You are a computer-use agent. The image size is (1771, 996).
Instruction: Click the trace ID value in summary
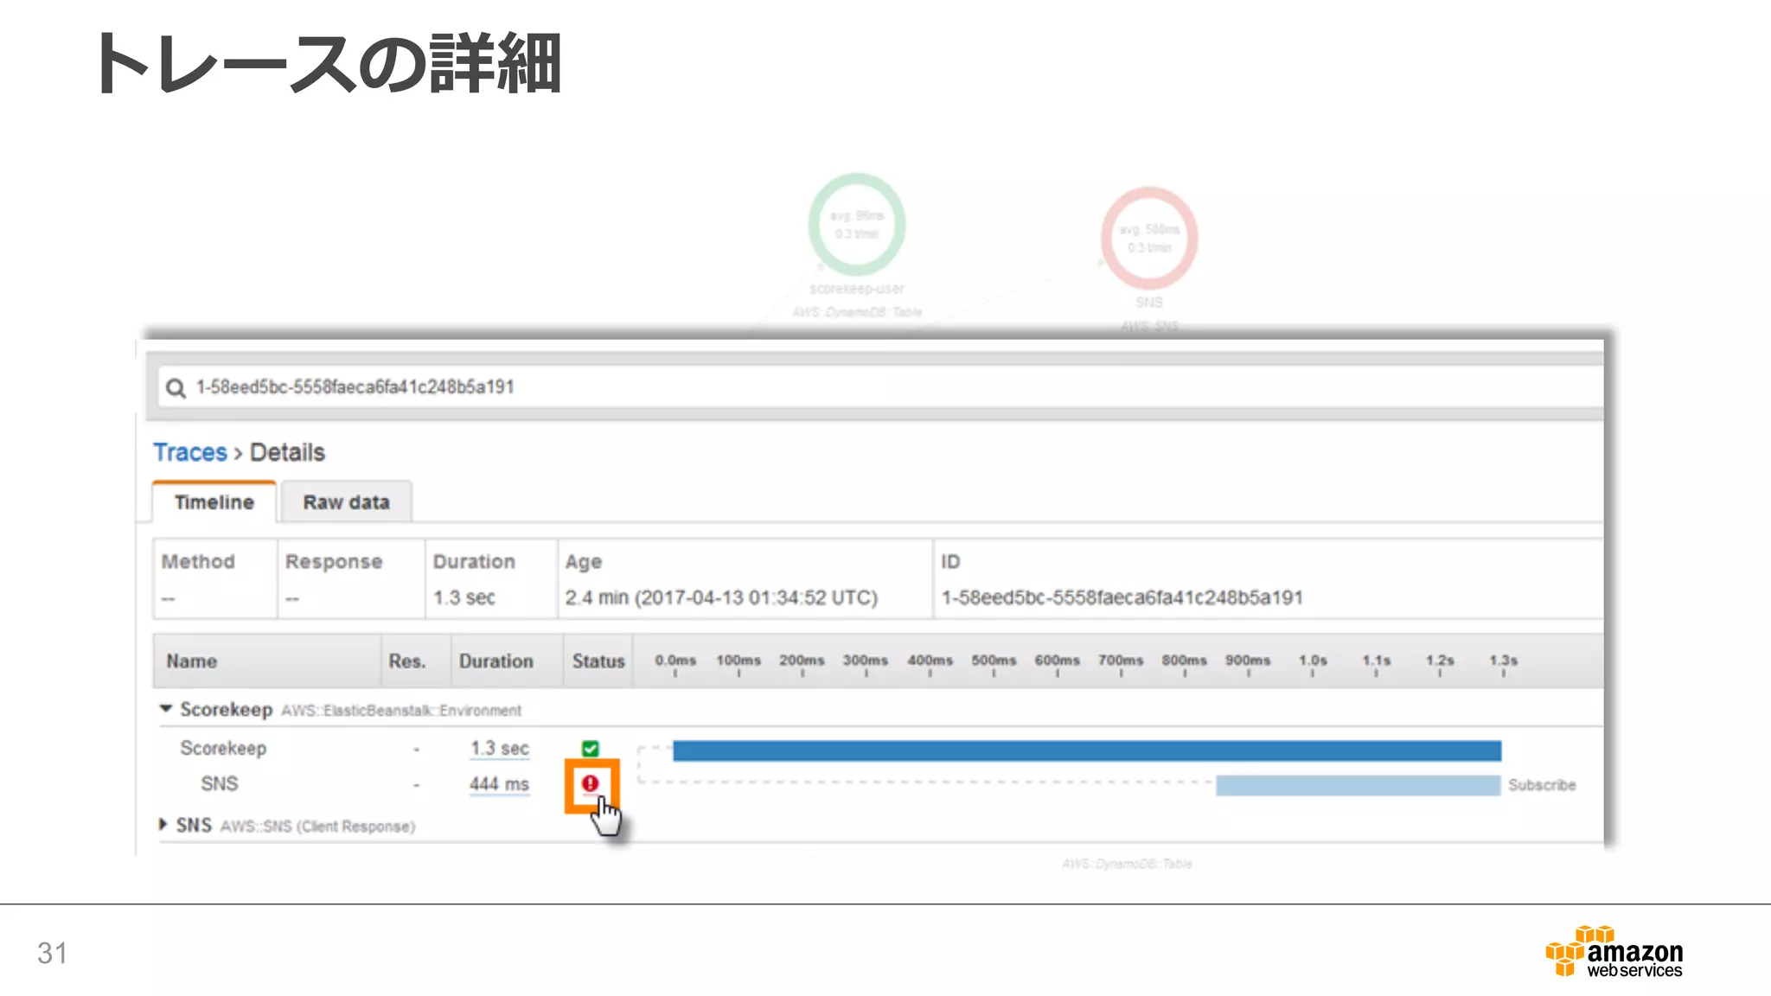point(1122,597)
